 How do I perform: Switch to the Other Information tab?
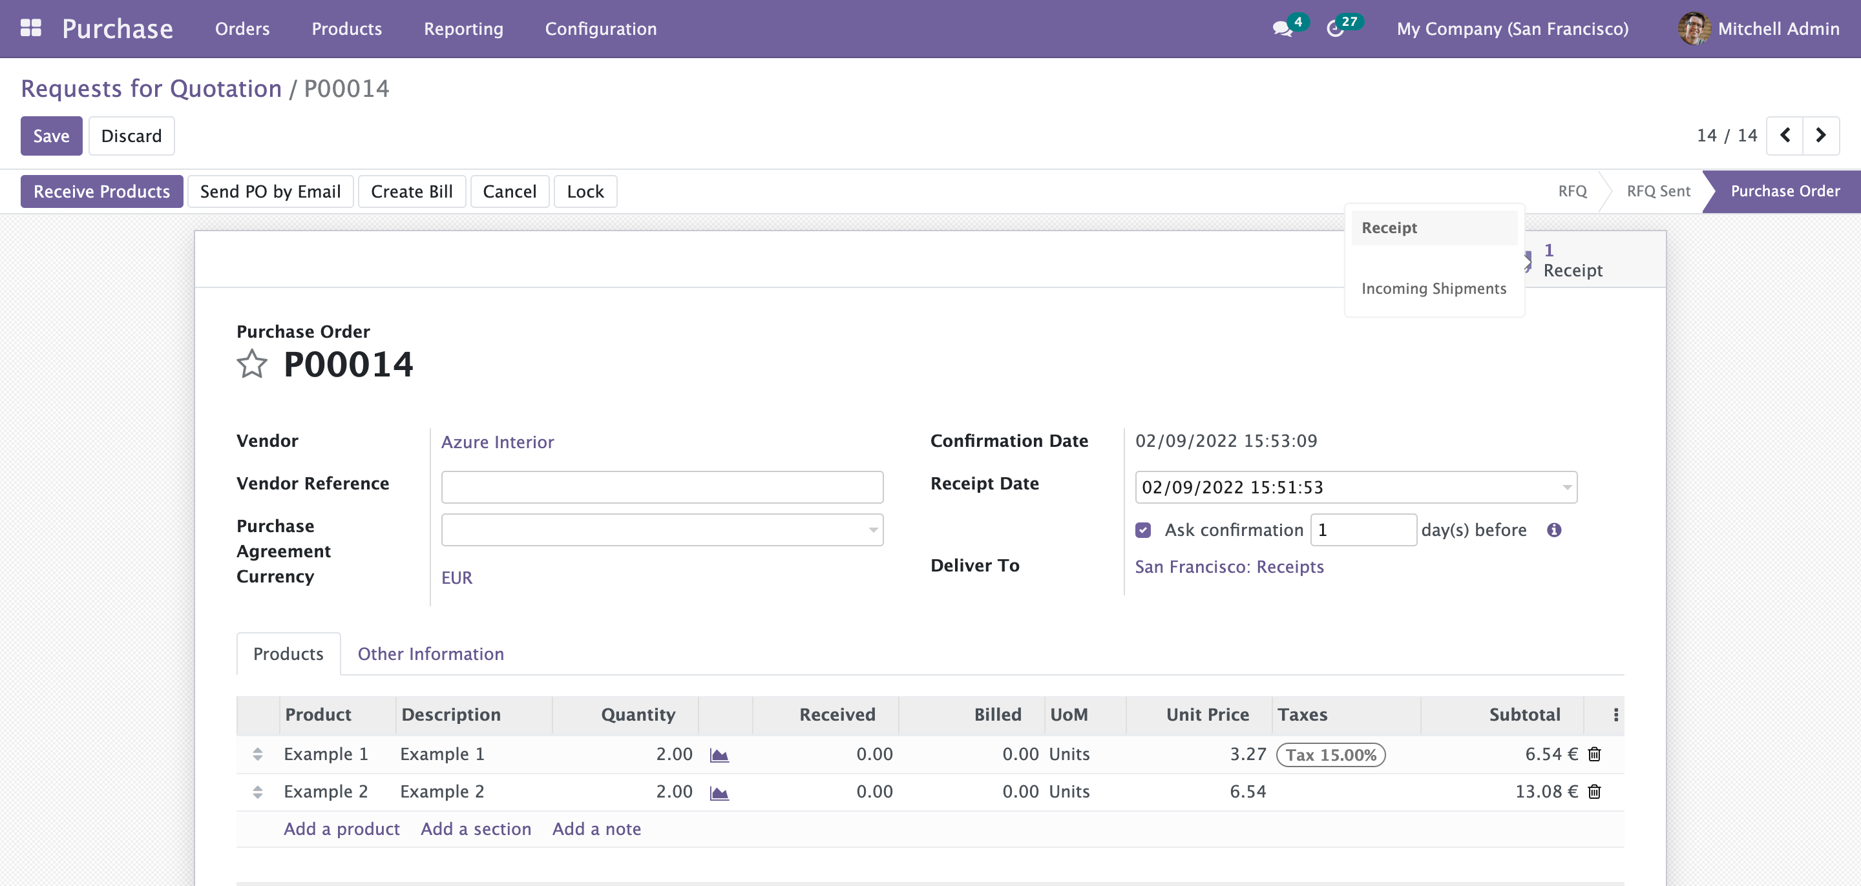(430, 654)
